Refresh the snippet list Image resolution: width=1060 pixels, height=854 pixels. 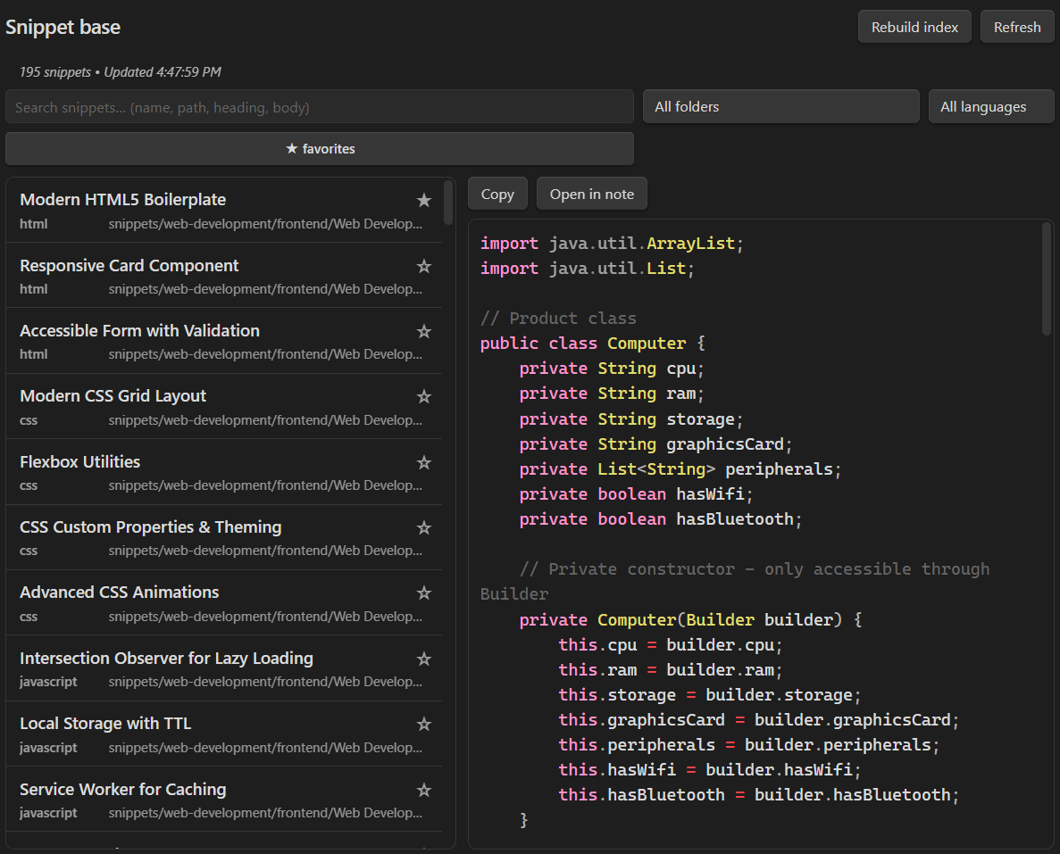tap(1017, 27)
